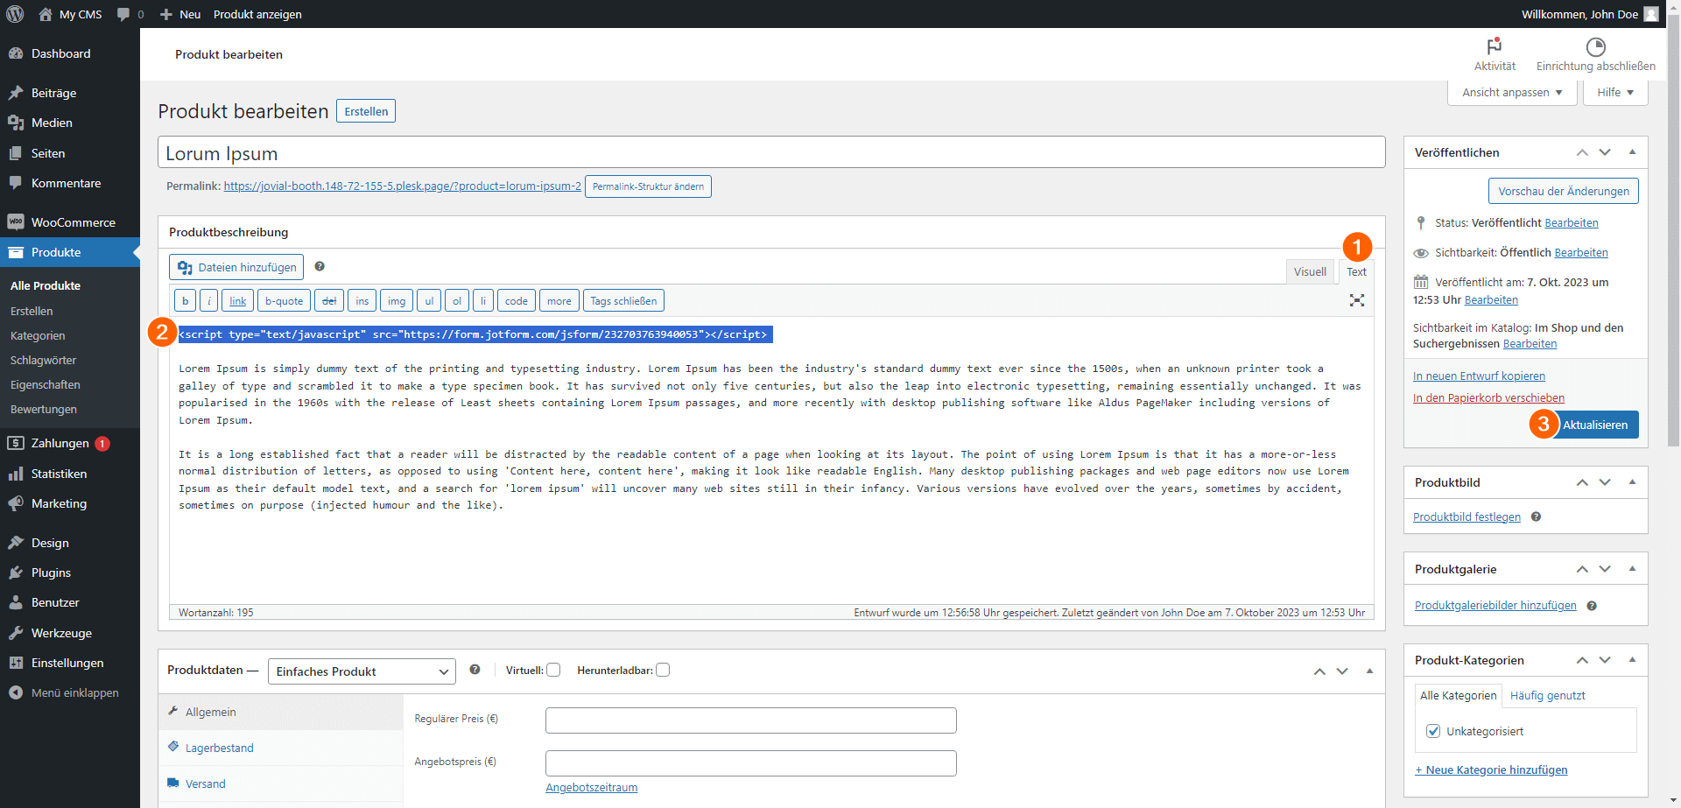Enable the Herunterladbar checkbox
Image resolution: width=1681 pixels, height=808 pixels.
point(663,670)
